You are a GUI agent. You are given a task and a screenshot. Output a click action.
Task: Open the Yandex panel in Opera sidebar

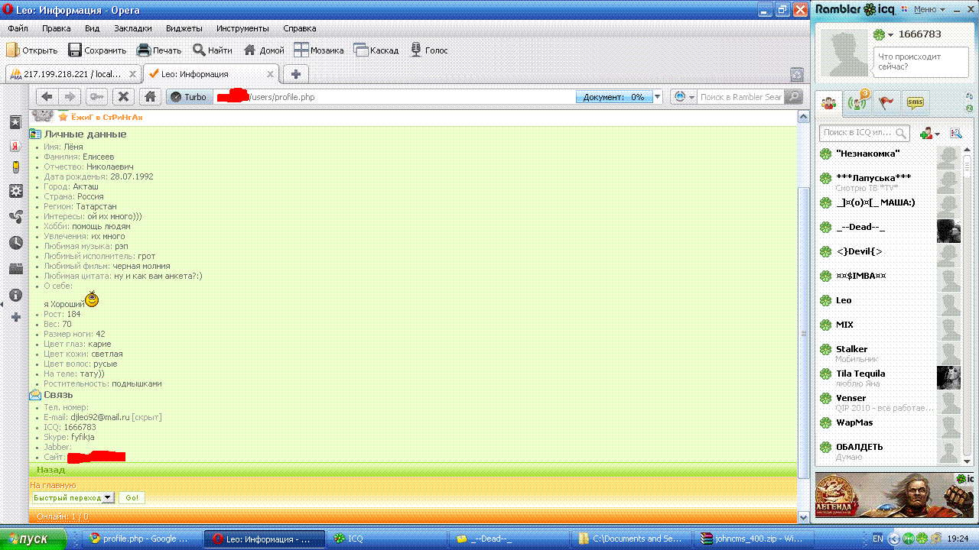coord(15,146)
